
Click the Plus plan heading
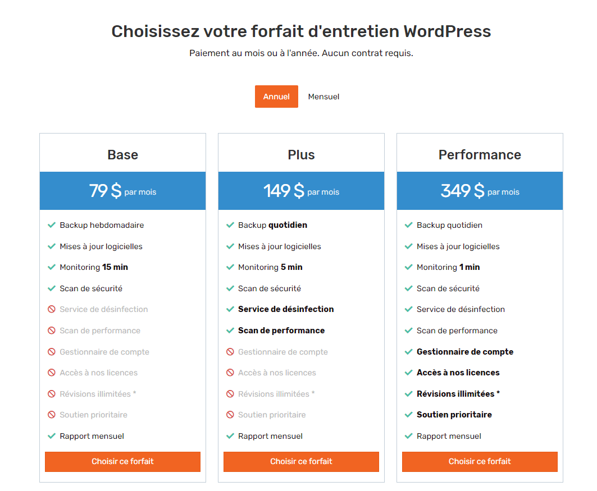(x=301, y=155)
